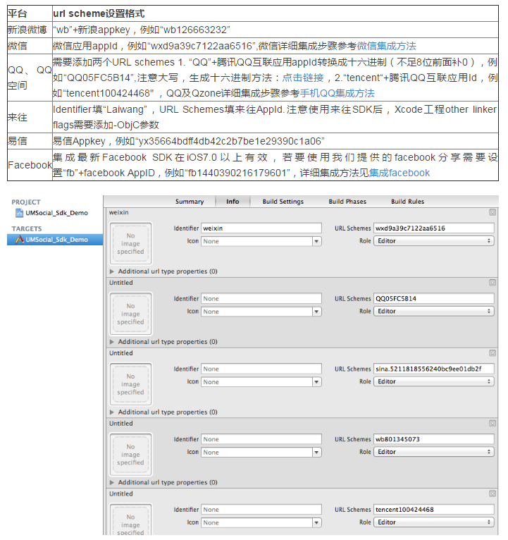Image resolution: width=508 pixels, height=540 pixels.
Task: Open the Build Phases tab
Action: pyautogui.click(x=347, y=202)
